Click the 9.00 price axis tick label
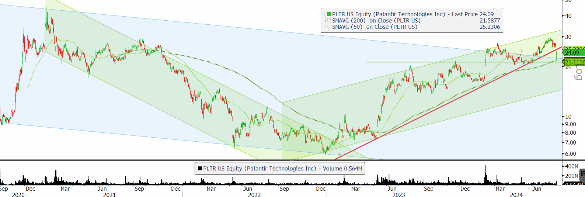This screenshot has width=585, height=197. pos(570,124)
